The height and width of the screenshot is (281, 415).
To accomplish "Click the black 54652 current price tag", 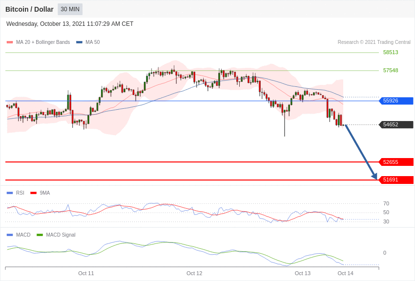I will (396, 124).
